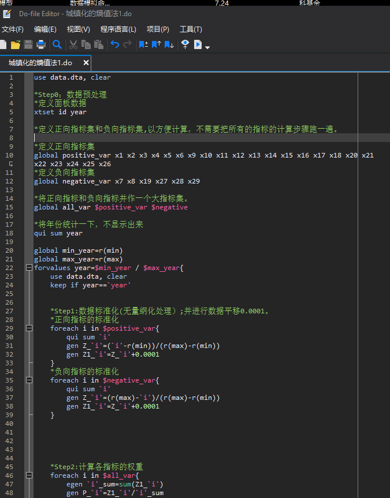Screen dimensions: 390x498
Task: Open the 程序语言(L) menu
Action: click(118, 29)
